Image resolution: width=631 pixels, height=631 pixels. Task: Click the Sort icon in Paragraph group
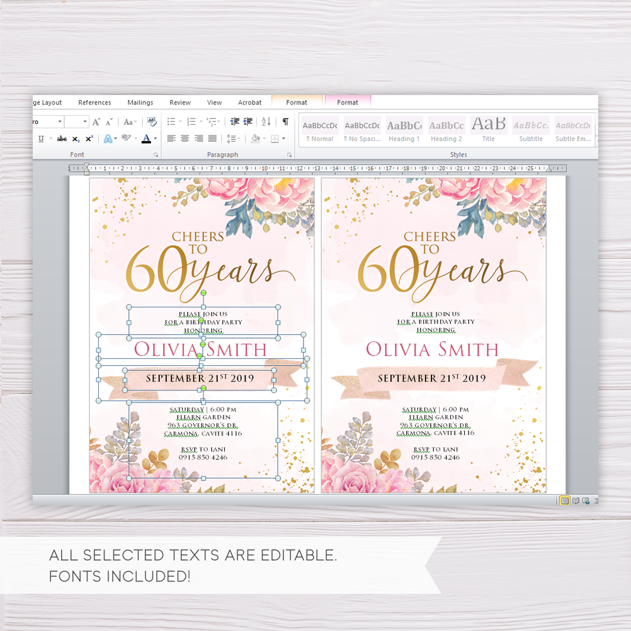[266, 122]
